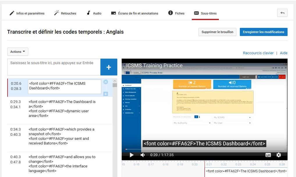Open the Raccourcis clavier link
The image size is (296, 177).
pos(258,53)
